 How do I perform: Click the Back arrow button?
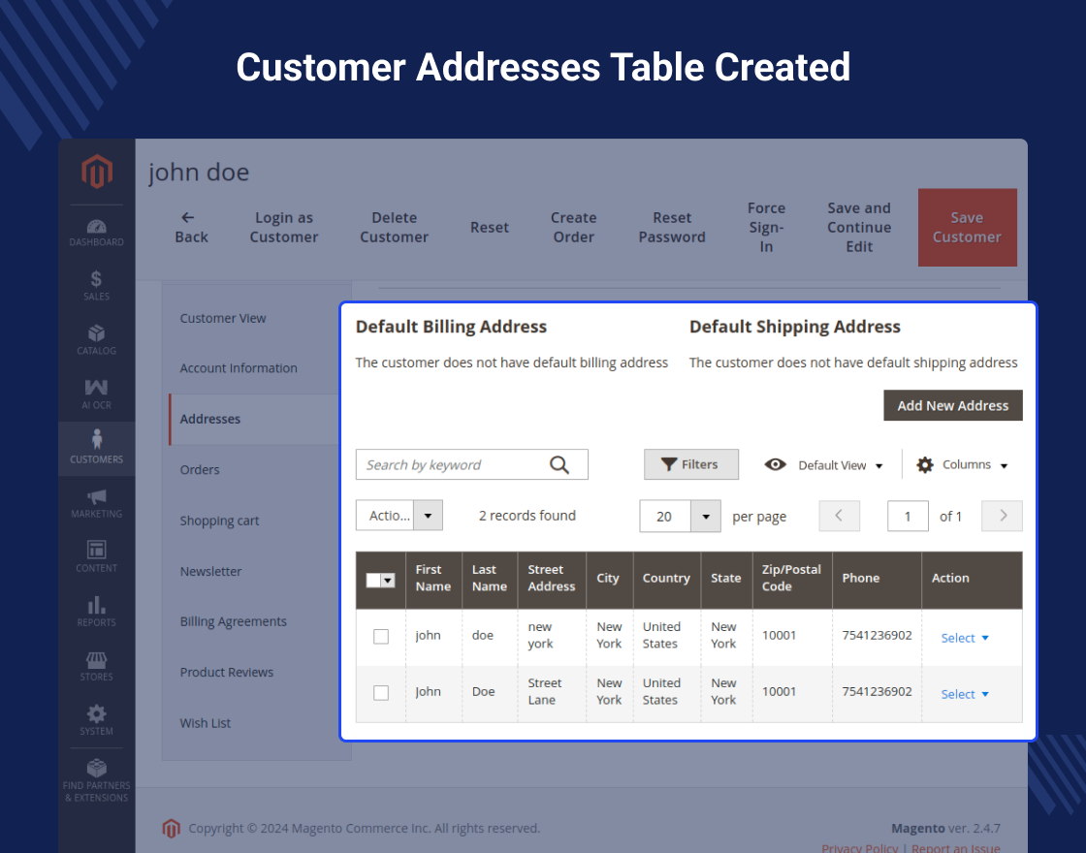[191, 227]
